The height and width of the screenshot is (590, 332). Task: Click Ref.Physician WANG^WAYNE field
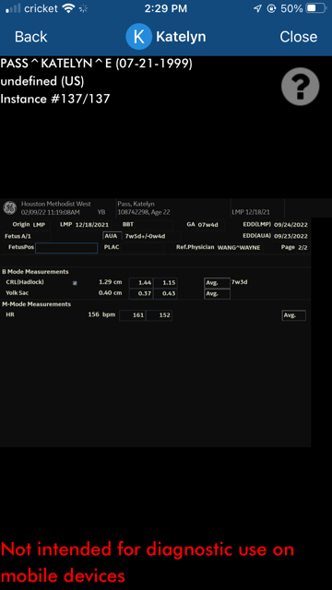pos(240,248)
